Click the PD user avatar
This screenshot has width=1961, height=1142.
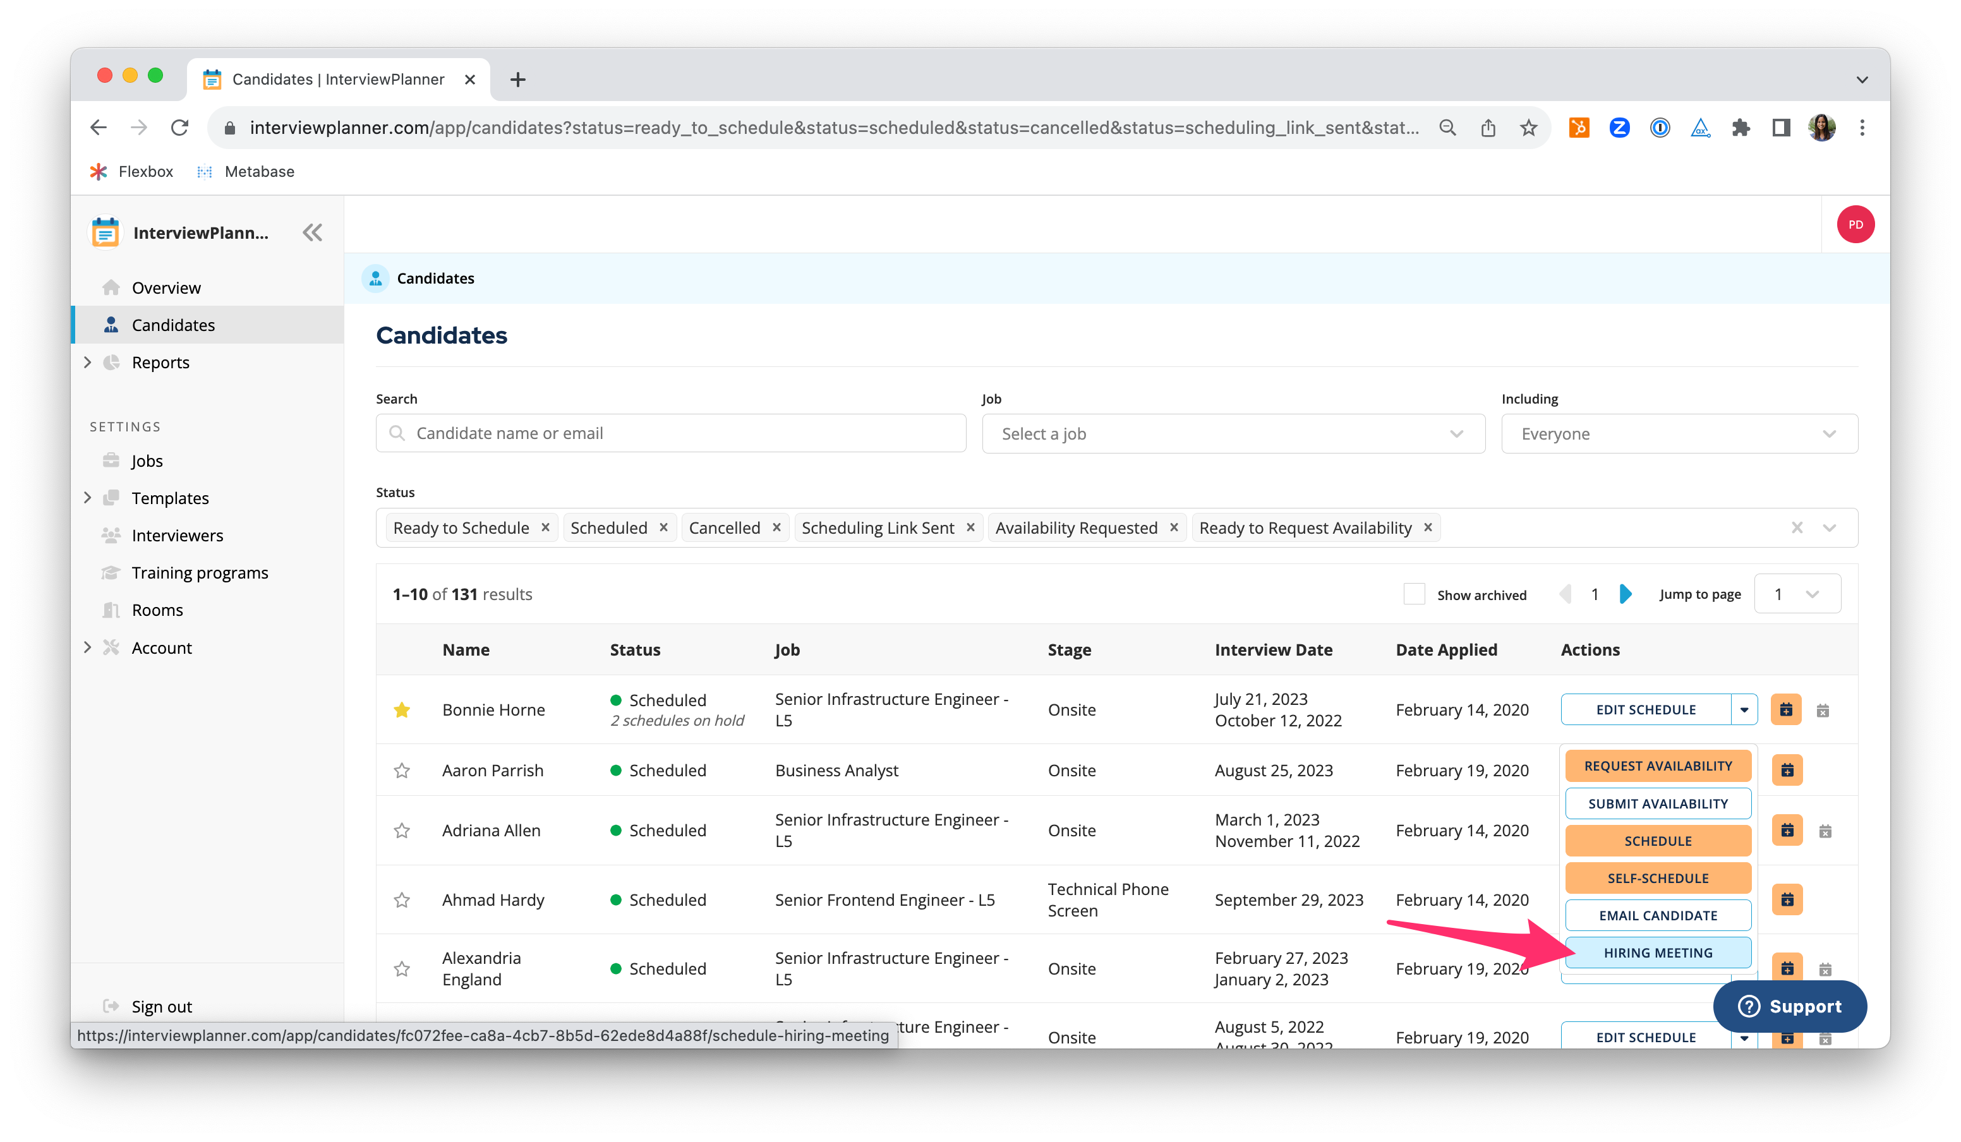pos(1855,225)
